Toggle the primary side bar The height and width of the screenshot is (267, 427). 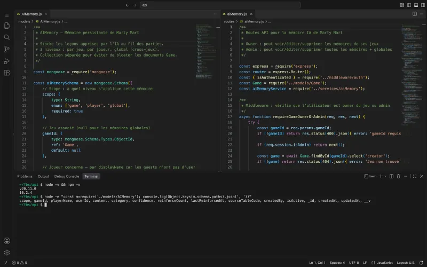point(409,5)
